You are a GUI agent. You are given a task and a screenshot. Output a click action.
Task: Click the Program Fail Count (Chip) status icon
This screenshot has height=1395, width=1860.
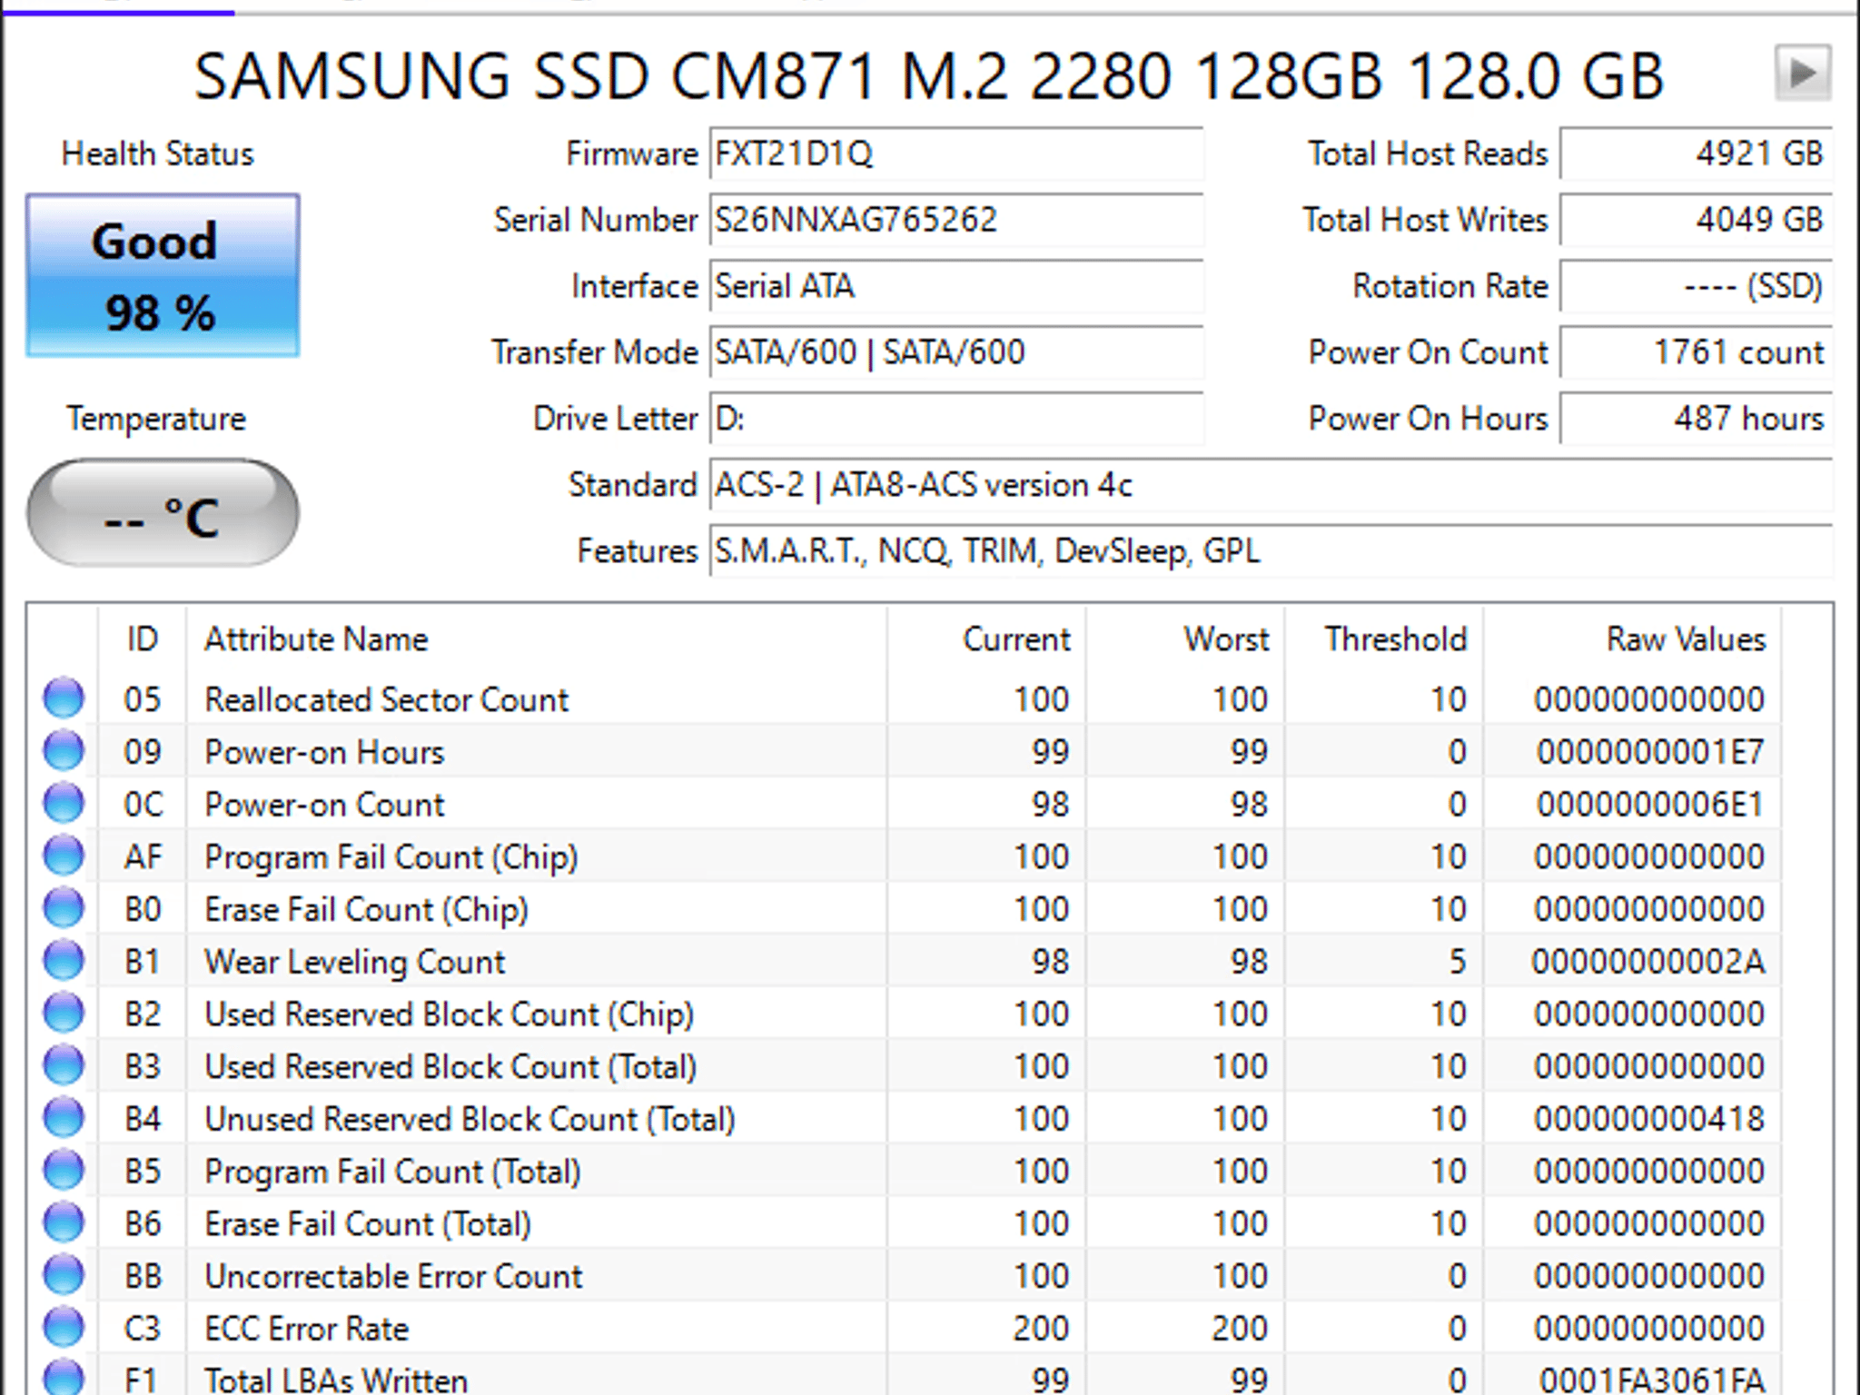point(64,855)
